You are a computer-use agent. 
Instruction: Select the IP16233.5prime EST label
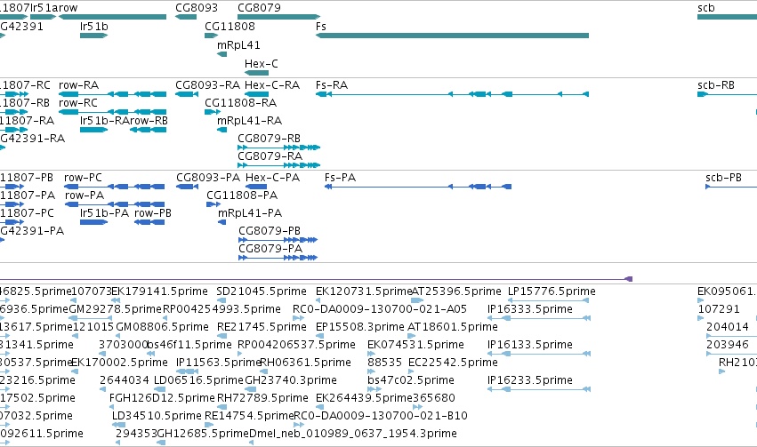[x=530, y=380]
